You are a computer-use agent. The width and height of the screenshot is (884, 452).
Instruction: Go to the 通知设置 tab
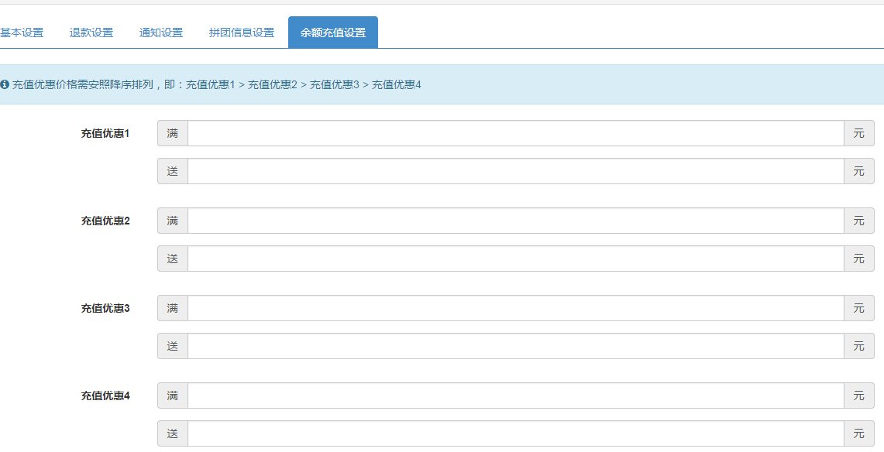click(161, 33)
